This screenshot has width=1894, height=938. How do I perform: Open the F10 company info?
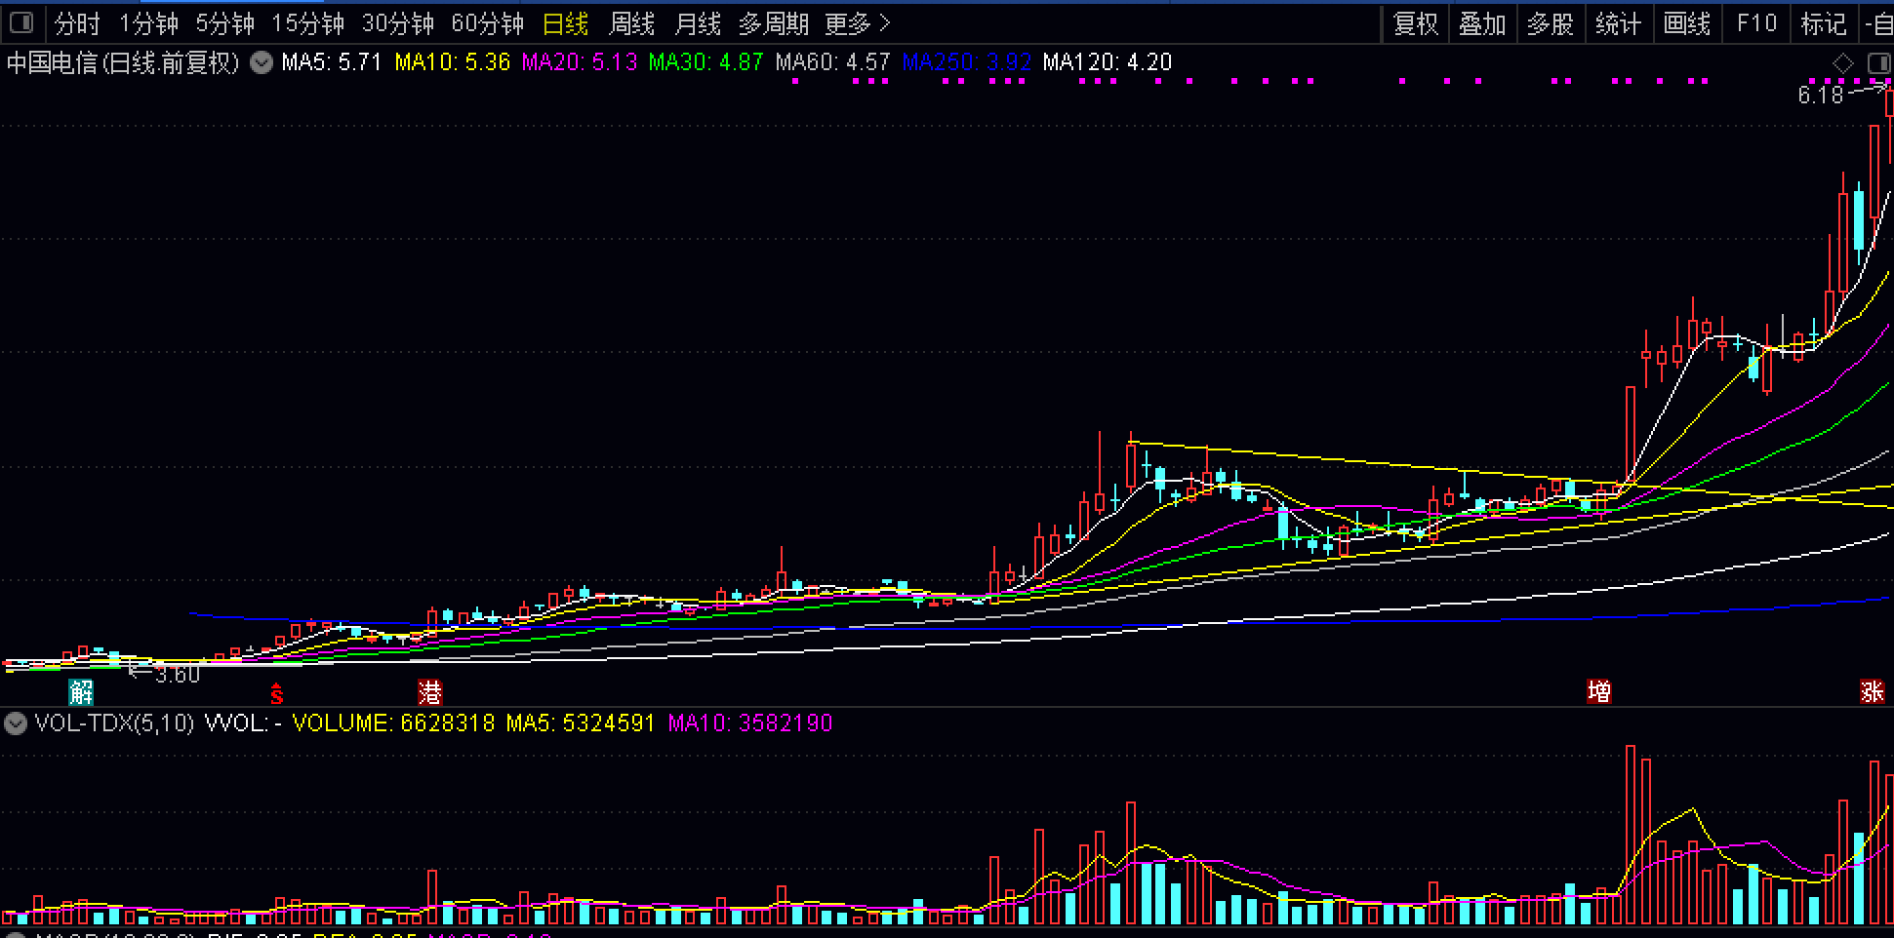coord(1756,23)
